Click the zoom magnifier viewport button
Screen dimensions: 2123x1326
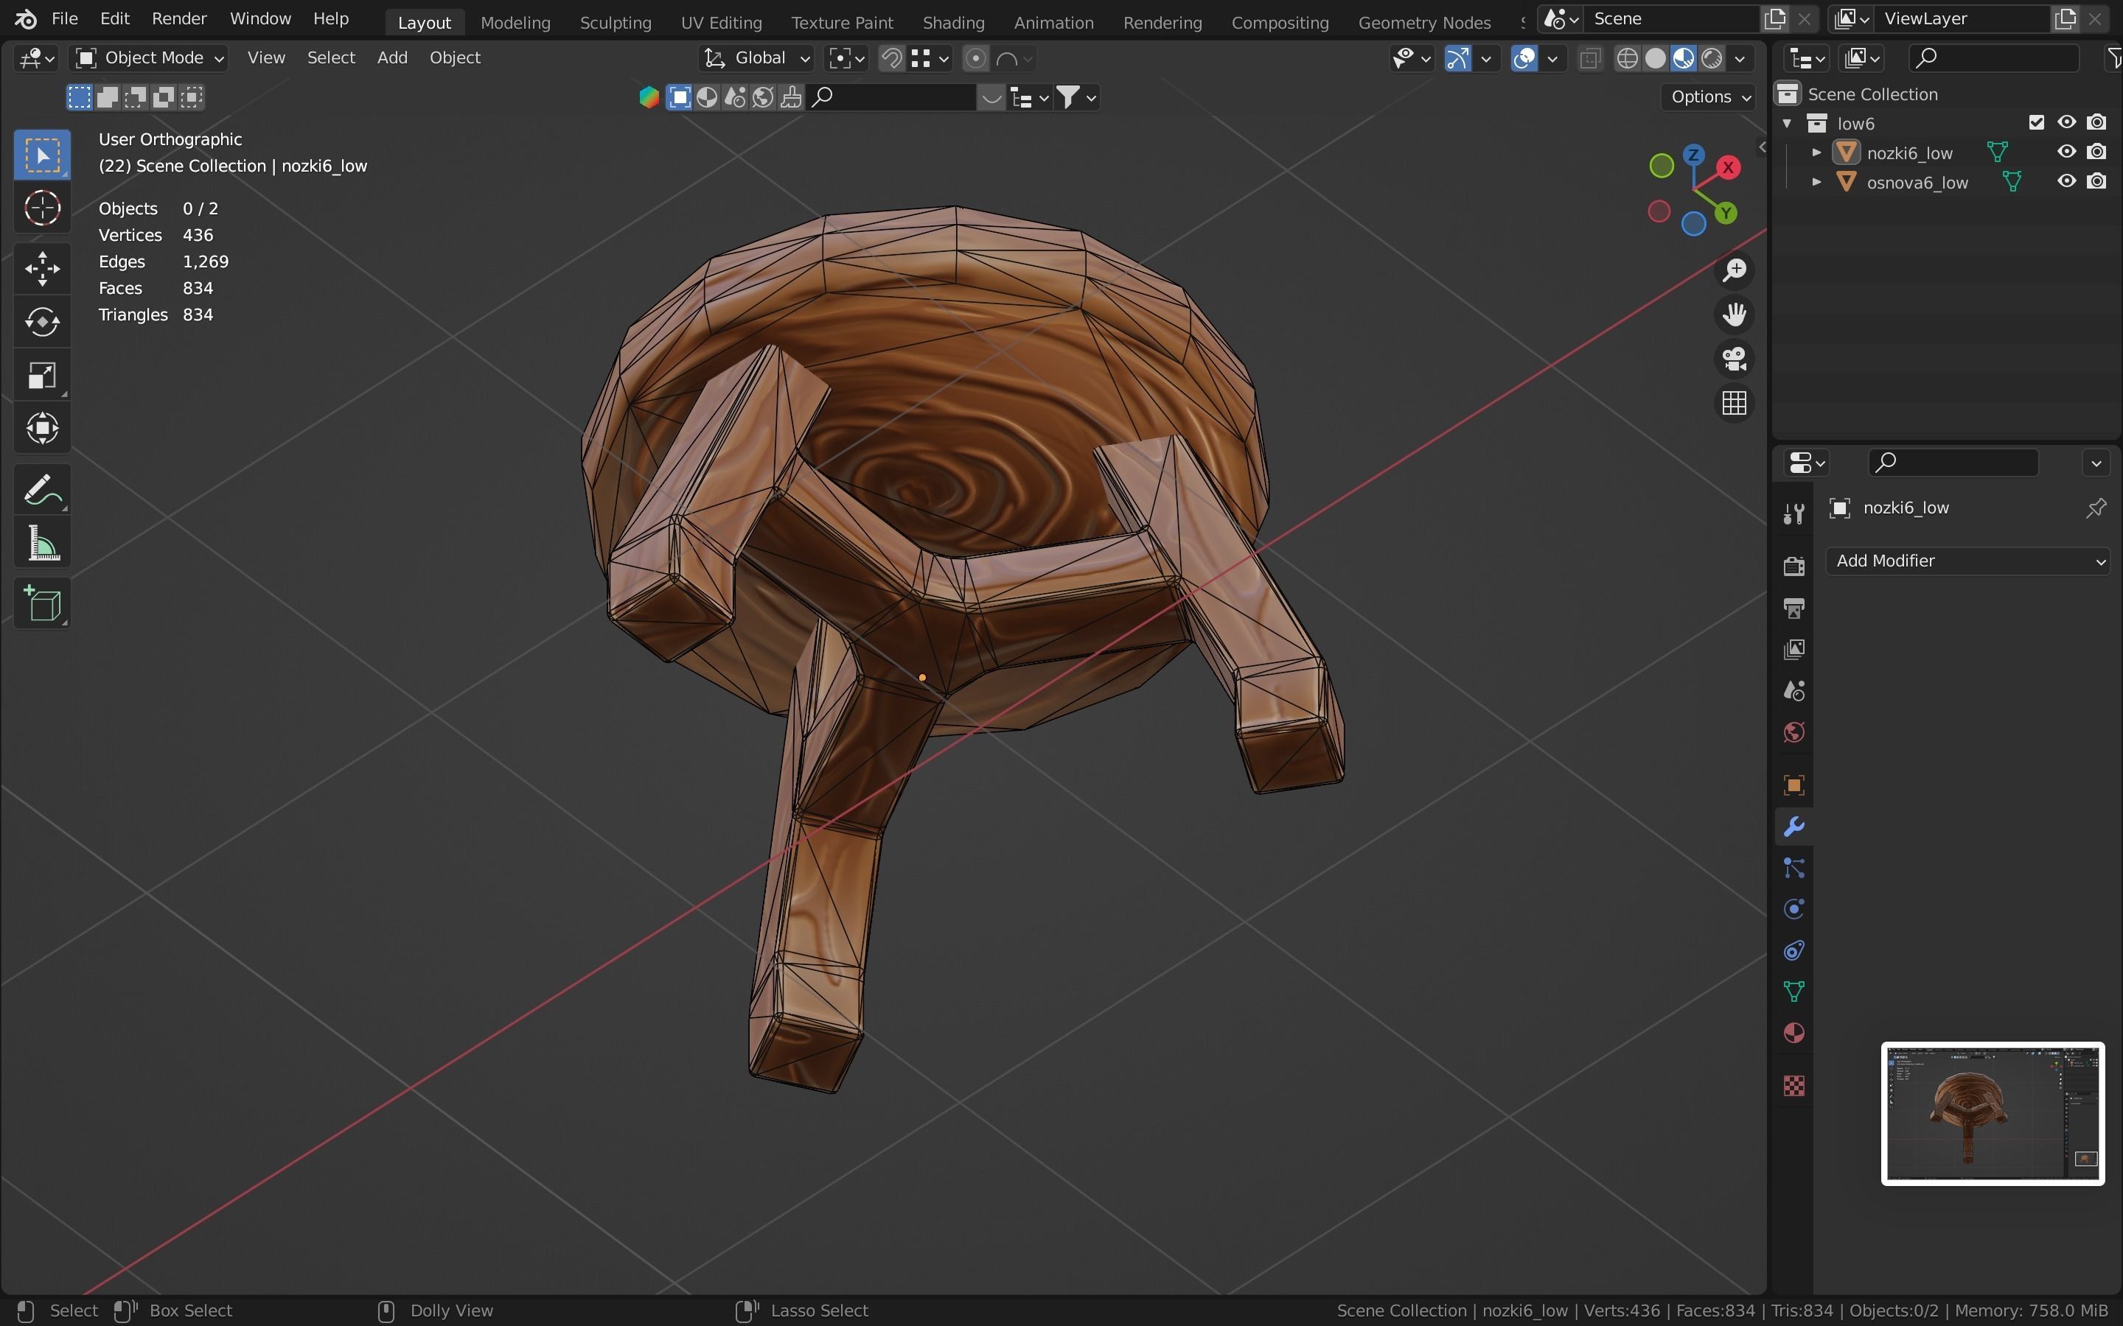click(x=1735, y=270)
